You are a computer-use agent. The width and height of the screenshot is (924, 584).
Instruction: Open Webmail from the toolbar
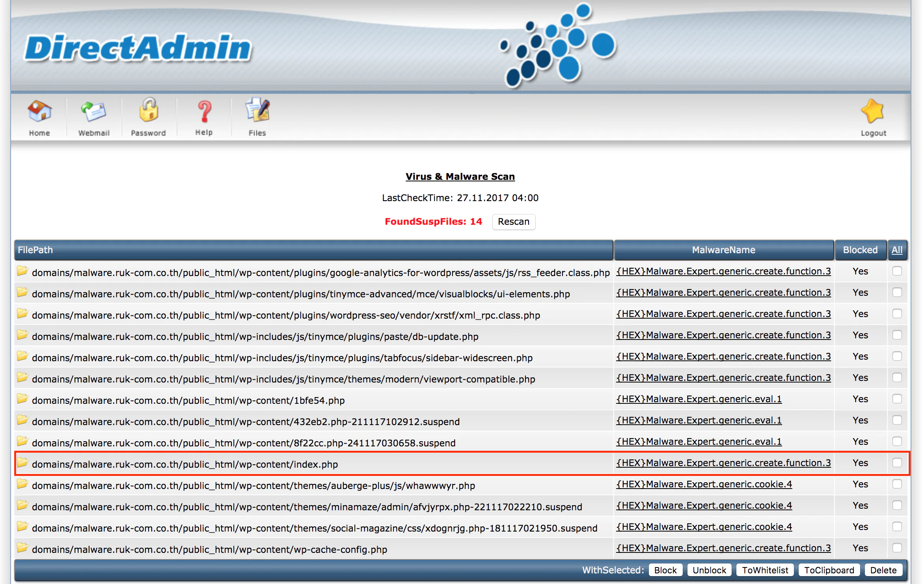coord(94,112)
